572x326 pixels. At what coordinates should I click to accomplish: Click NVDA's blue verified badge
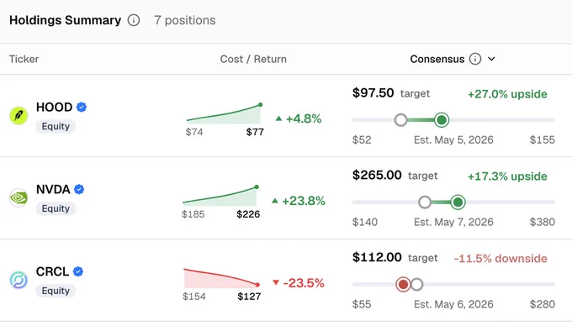[79, 189]
